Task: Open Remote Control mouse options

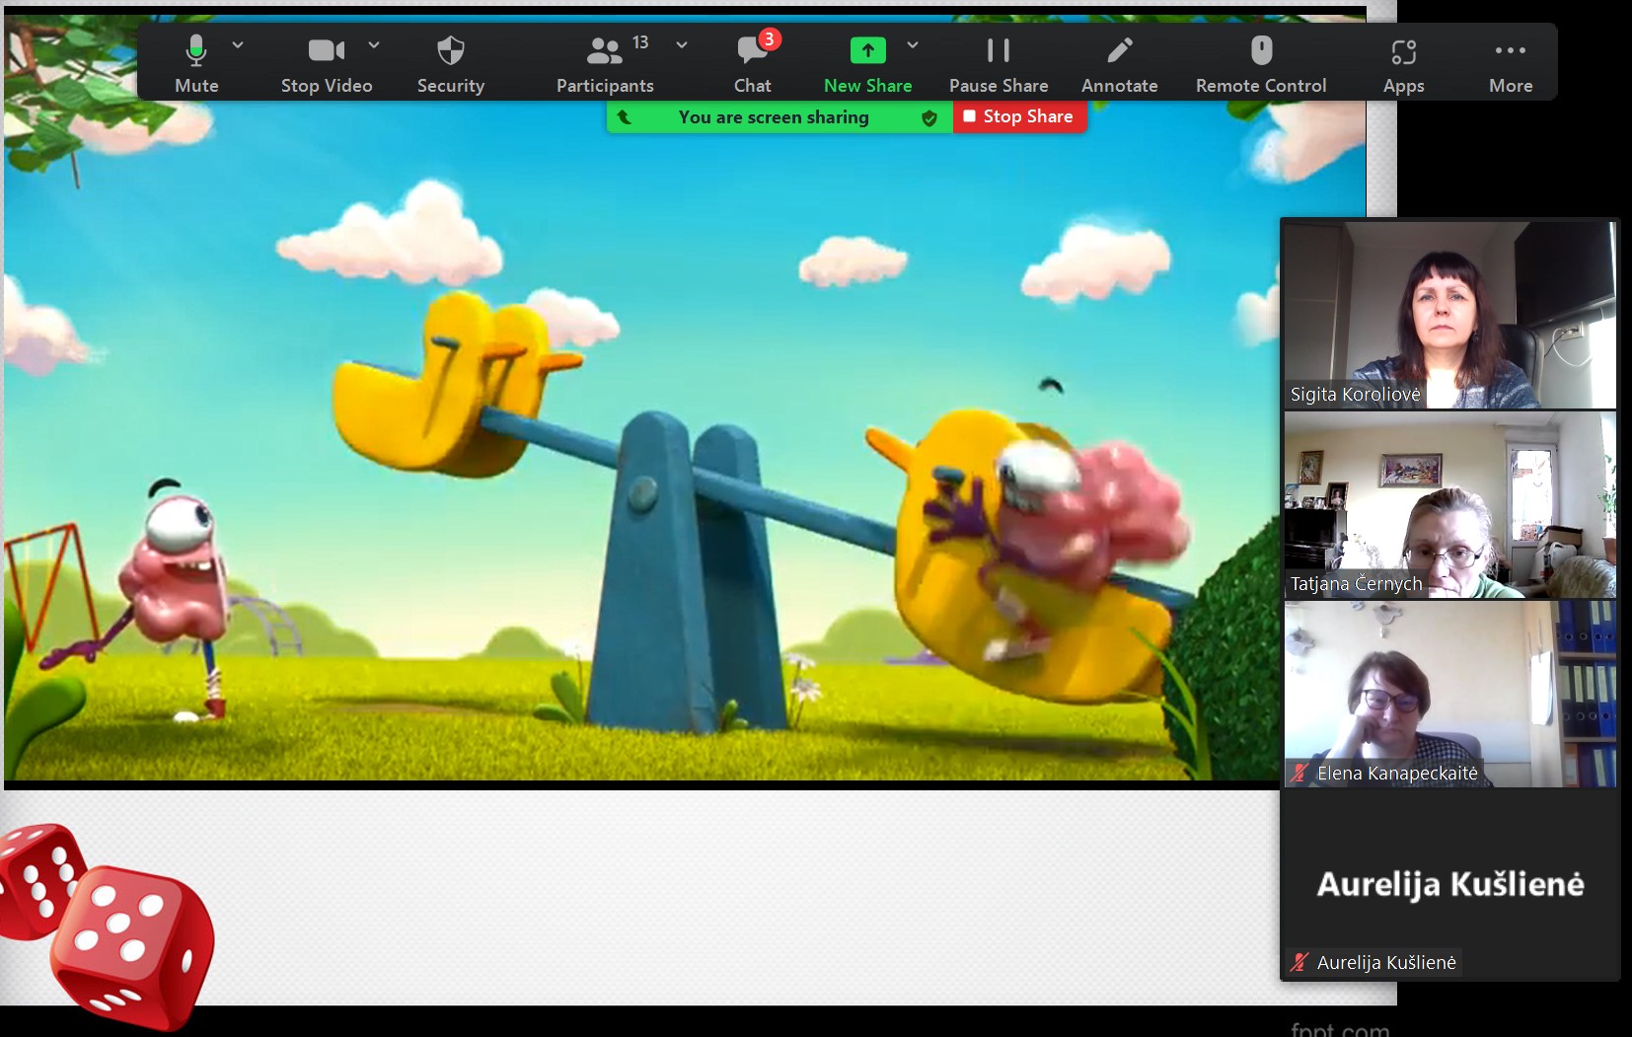Action: point(1260,63)
